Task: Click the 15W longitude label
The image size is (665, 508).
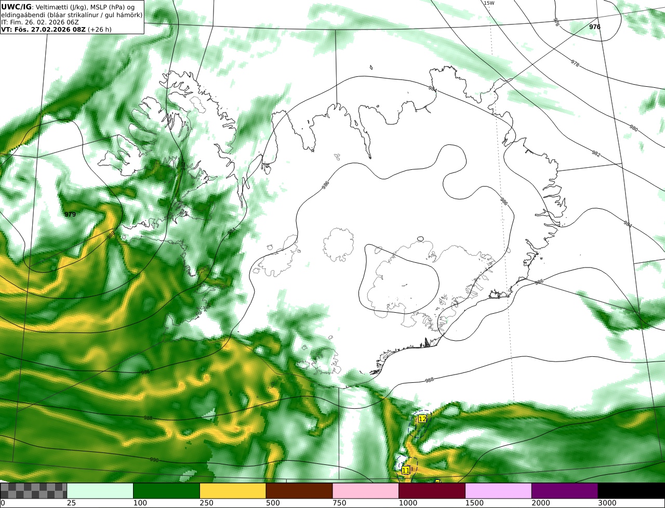Action: pos(489,3)
